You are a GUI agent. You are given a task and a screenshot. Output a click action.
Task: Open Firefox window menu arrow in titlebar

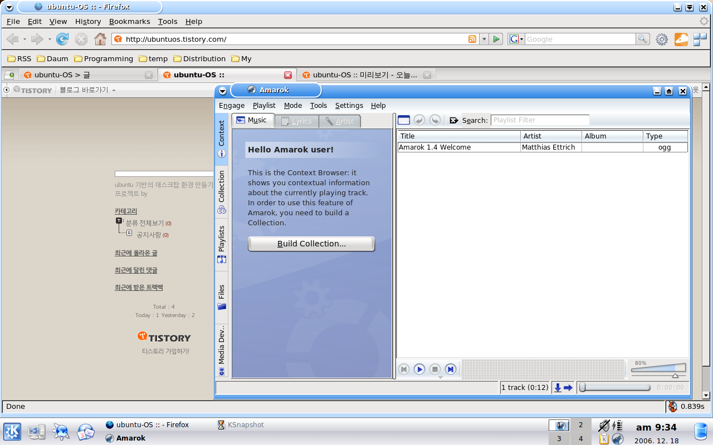(x=8, y=7)
